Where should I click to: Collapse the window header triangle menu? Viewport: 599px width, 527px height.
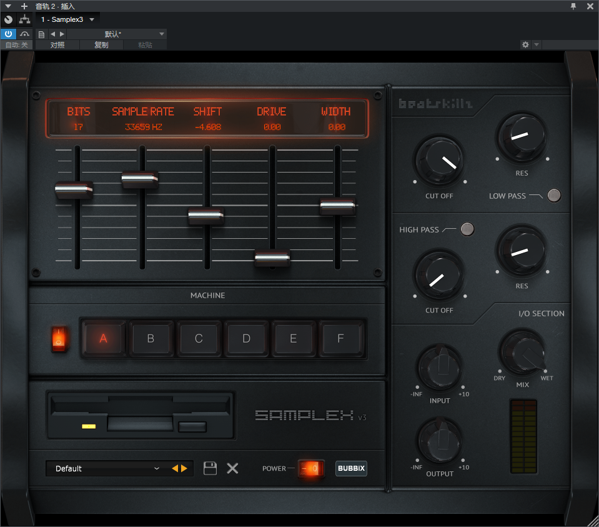pos(8,6)
